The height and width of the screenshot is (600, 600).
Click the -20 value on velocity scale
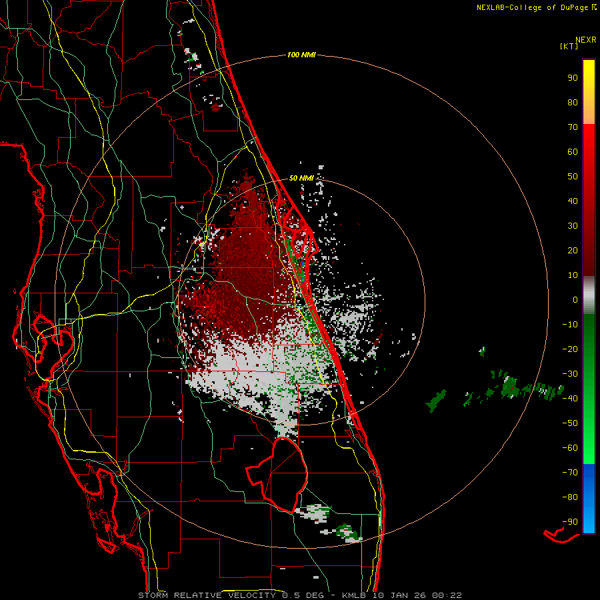pyautogui.click(x=570, y=349)
